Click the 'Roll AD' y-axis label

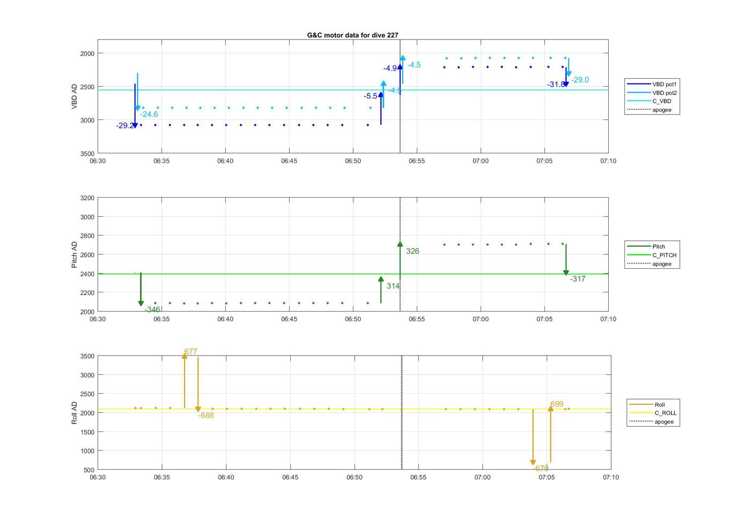(x=75, y=413)
